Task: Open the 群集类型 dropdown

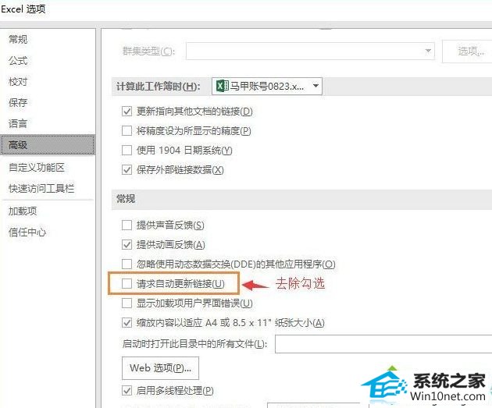Action: coord(310,51)
